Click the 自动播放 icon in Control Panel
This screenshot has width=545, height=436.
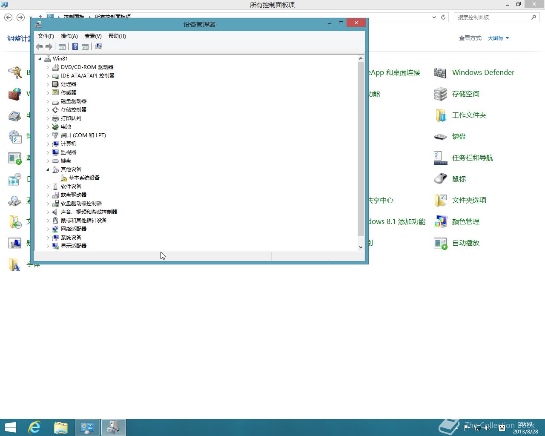(440, 243)
